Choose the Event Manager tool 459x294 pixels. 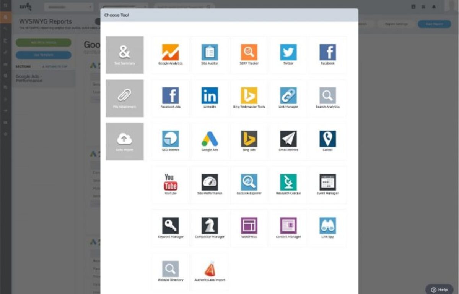coord(328,185)
